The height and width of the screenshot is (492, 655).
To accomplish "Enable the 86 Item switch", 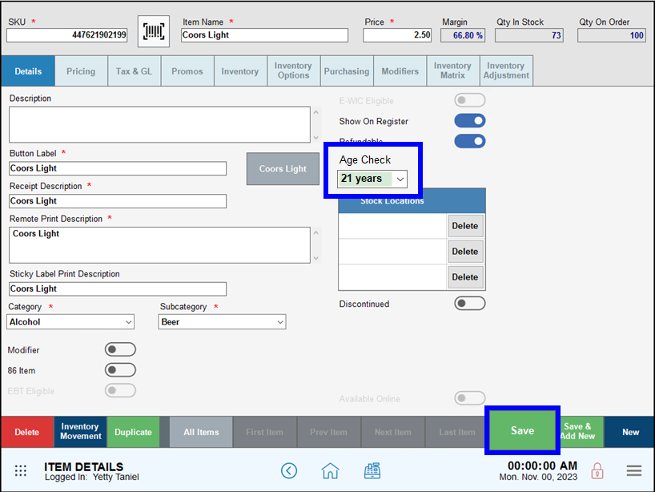I will (x=120, y=370).
